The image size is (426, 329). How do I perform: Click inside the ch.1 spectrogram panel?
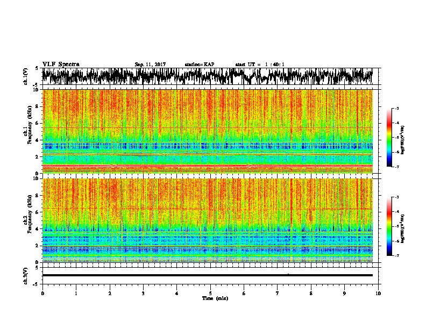[x=207, y=131]
